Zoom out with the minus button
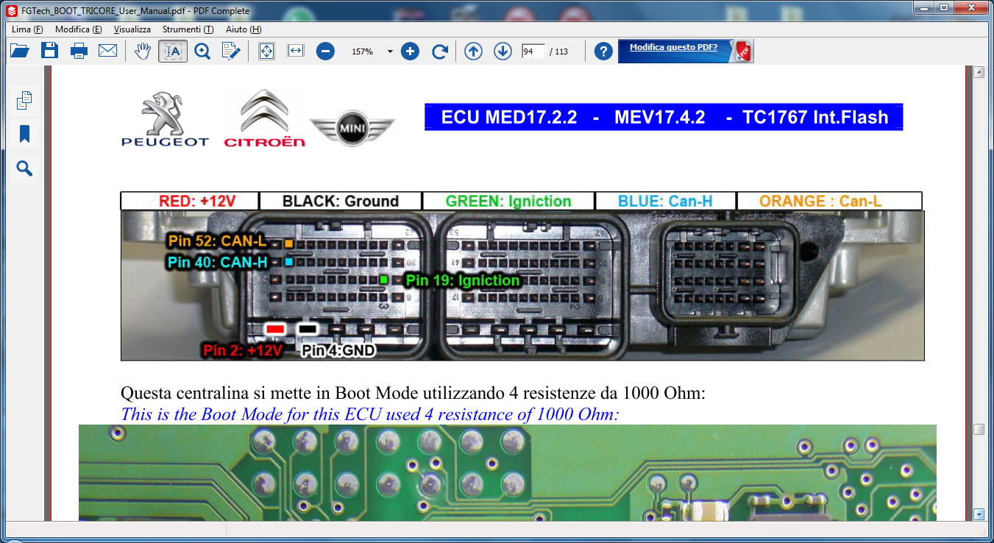 [x=325, y=52]
